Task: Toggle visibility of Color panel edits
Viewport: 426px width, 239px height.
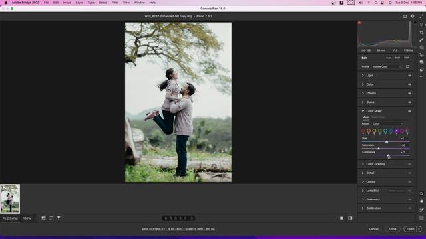Action: (x=410, y=84)
